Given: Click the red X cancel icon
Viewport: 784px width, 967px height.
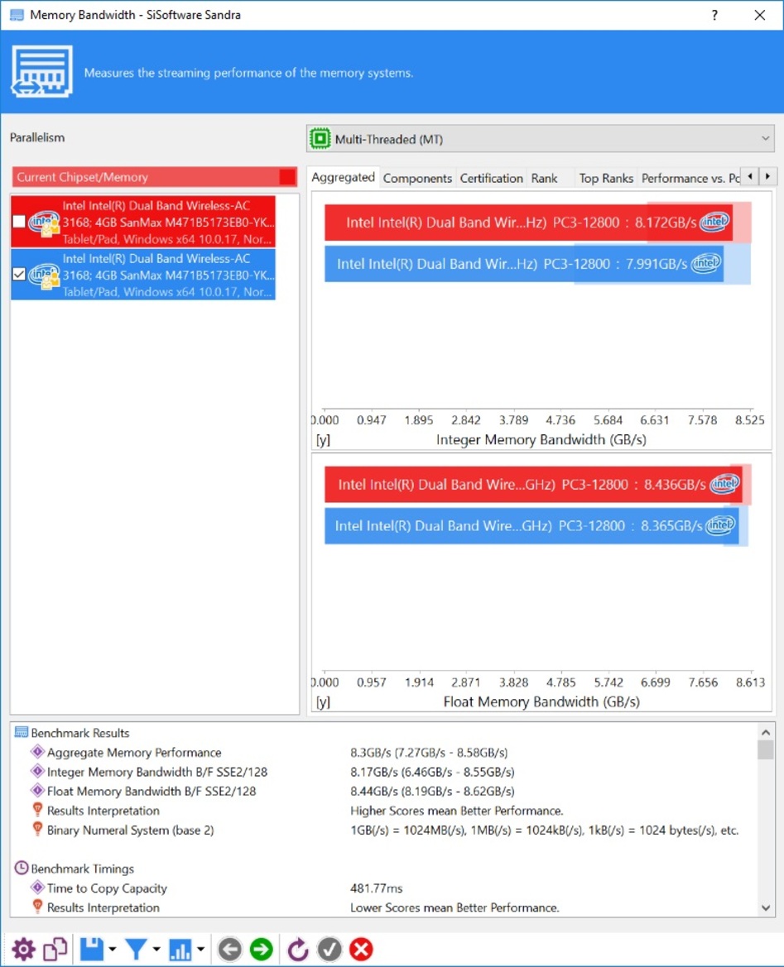Looking at the screenshot, I should (x=361, y=949).
